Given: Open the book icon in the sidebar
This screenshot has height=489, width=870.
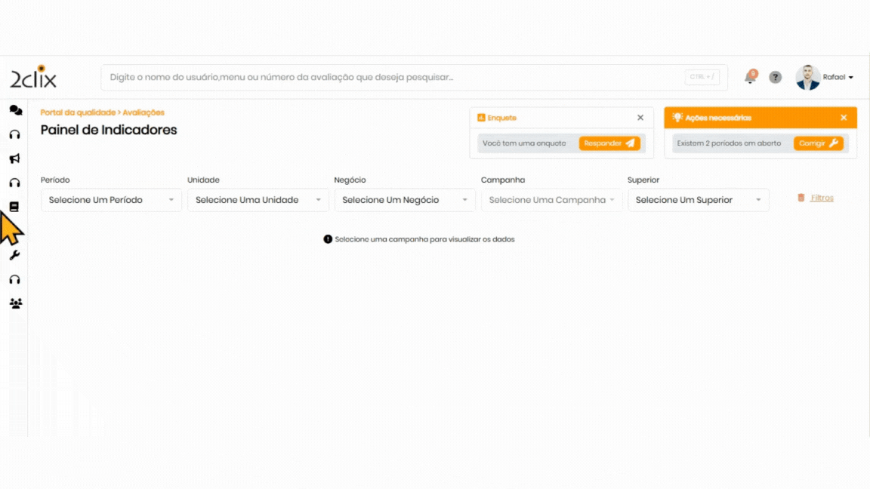Looking at the screenshot, I should 14,207.
